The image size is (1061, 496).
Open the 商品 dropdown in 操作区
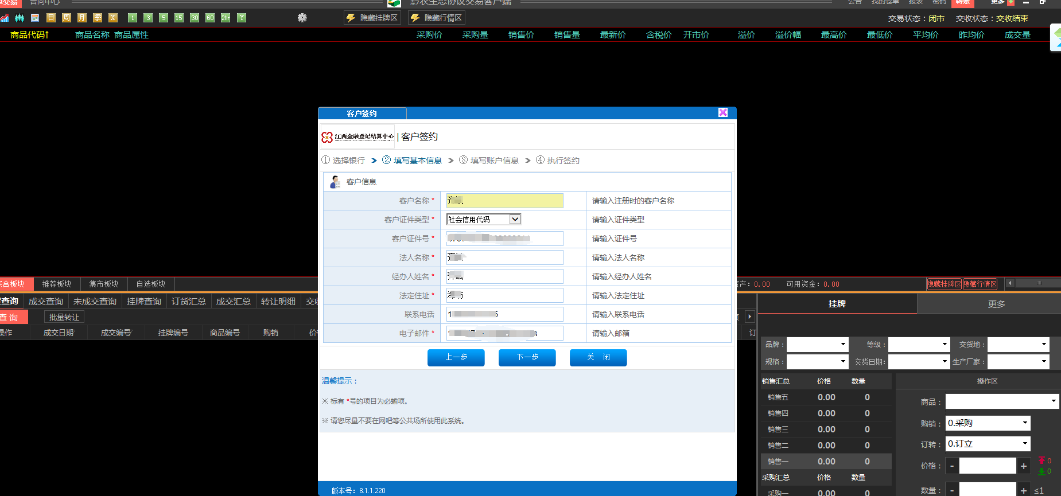click(1002, 401)
